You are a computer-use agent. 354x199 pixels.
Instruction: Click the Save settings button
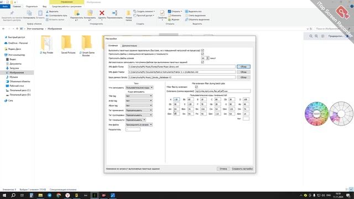242,169
